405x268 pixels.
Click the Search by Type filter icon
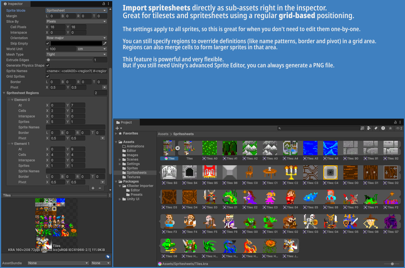[369, 128]
